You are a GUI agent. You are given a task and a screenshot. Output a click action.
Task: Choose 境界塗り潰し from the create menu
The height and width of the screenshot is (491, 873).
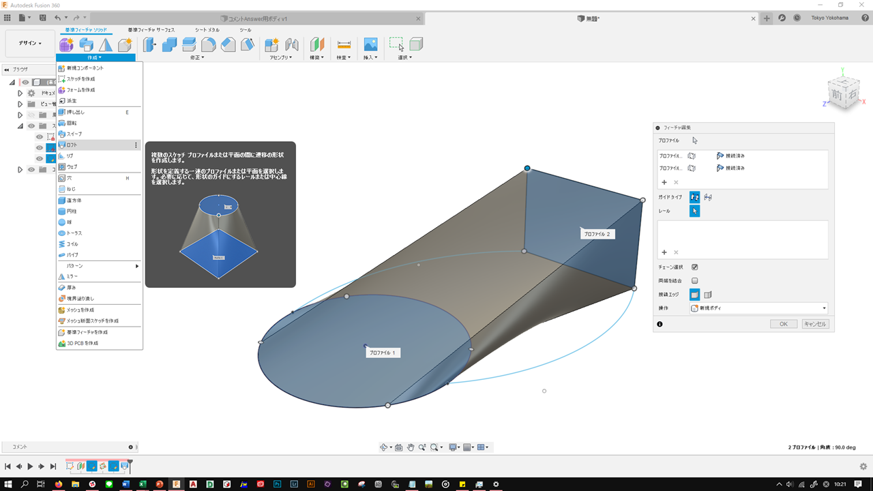pyautogui.click(x=100, y=299)
